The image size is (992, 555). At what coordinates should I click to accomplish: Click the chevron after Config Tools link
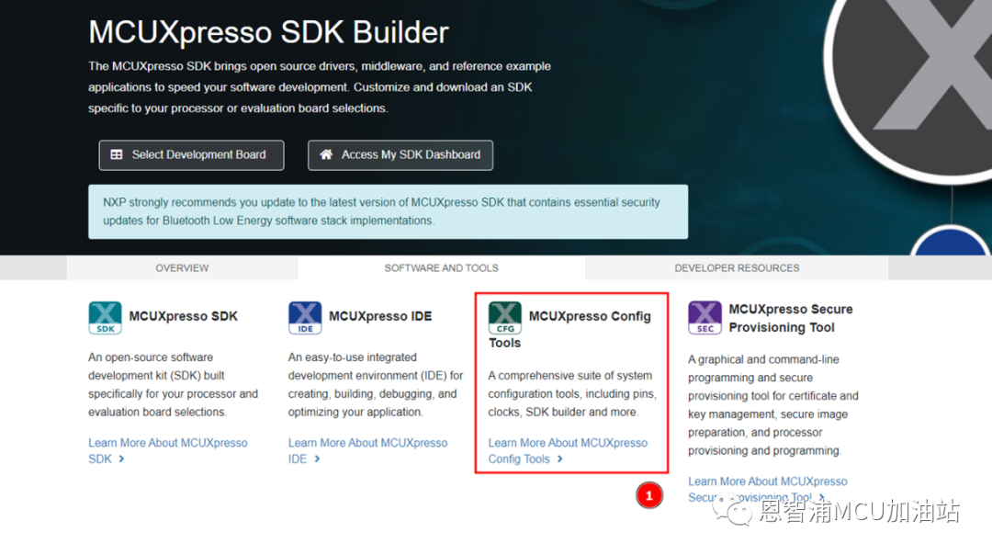coord(560,459)
